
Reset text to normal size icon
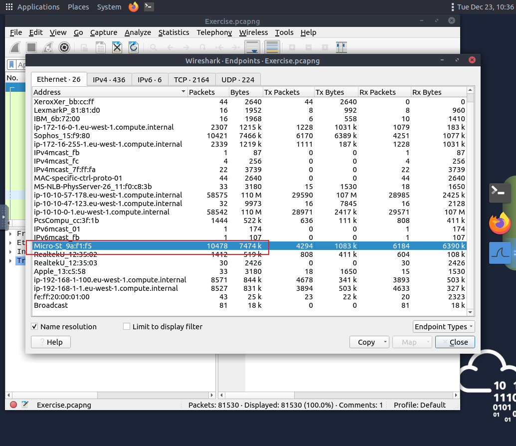(x=325, y=47)
